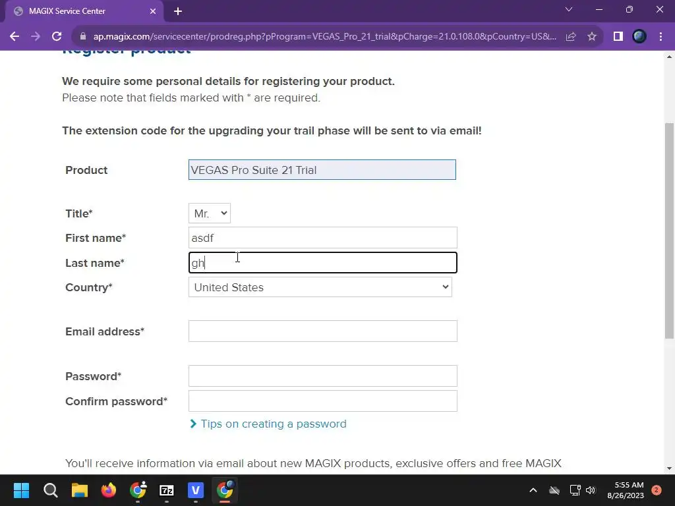This screenshot has width=675, height=506.
Task: Open a new browser tab
Action: 178,12
